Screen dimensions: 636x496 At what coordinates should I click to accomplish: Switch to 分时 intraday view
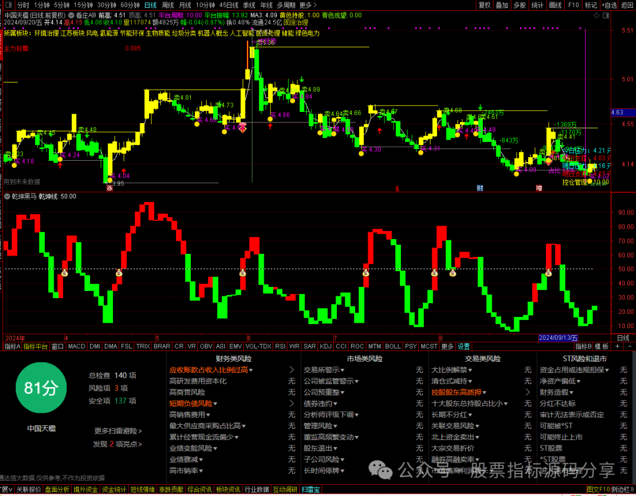[x=23, y=5]
